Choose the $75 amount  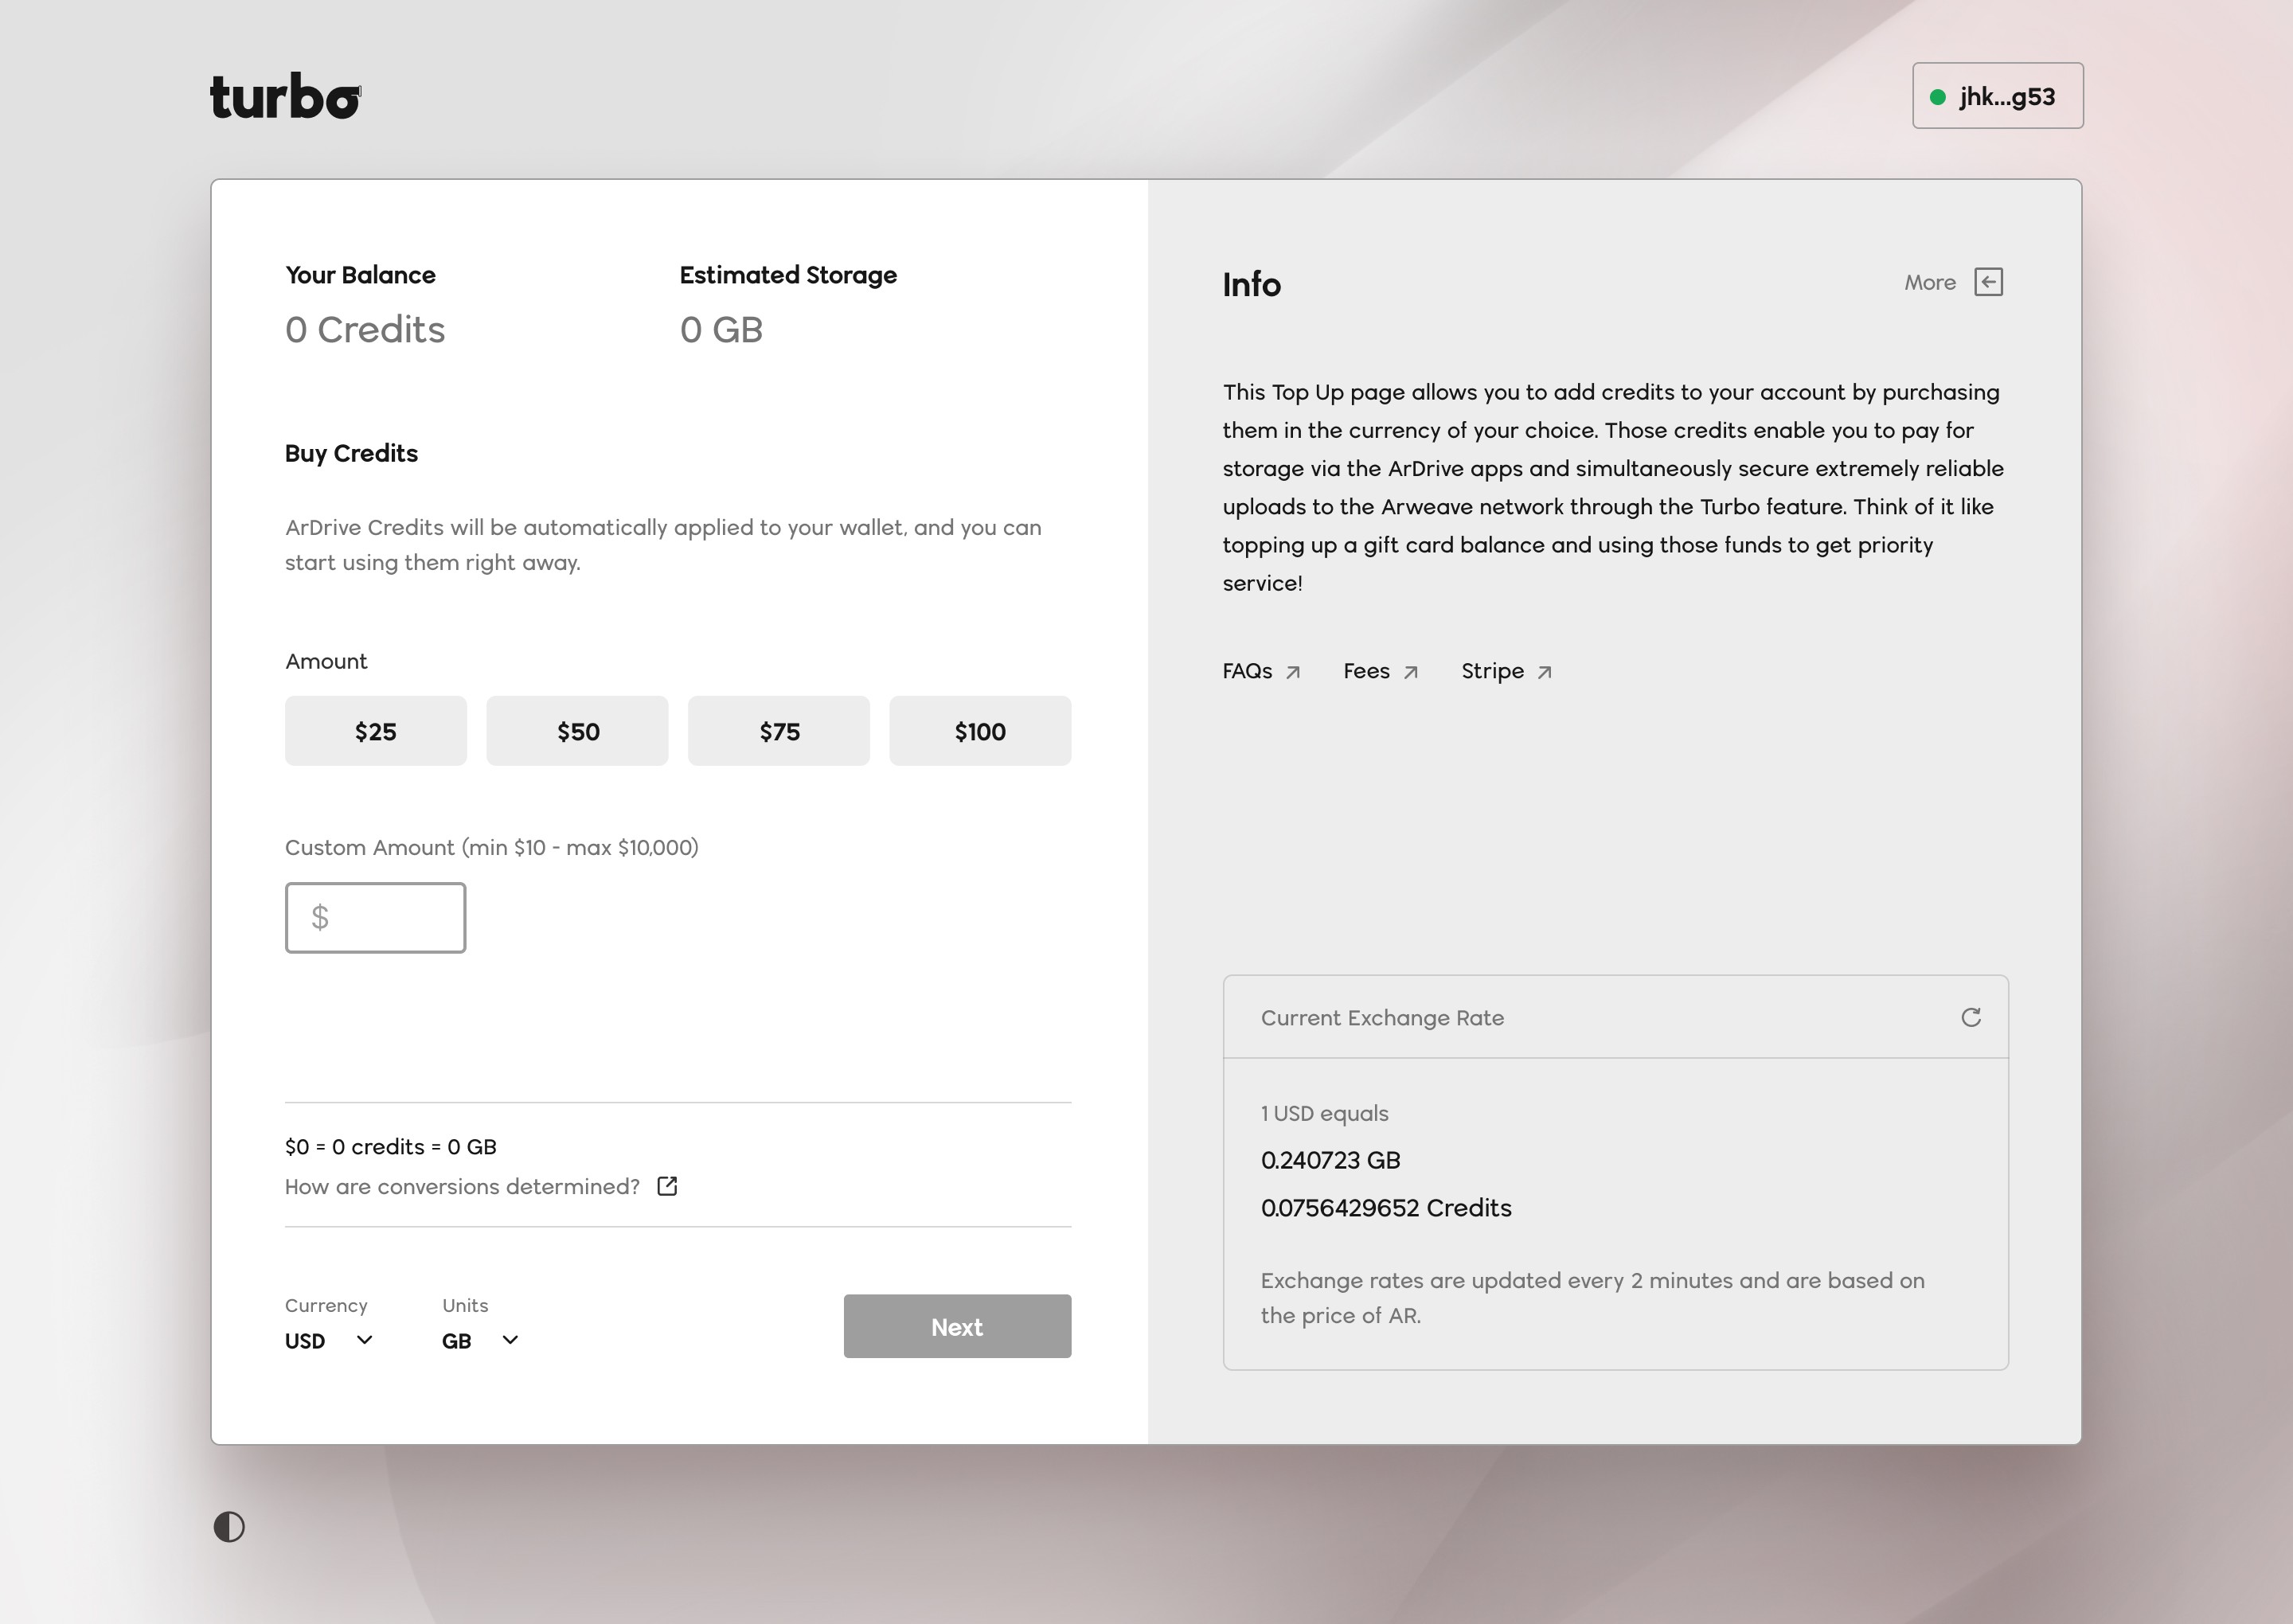(x=779, y=731)
